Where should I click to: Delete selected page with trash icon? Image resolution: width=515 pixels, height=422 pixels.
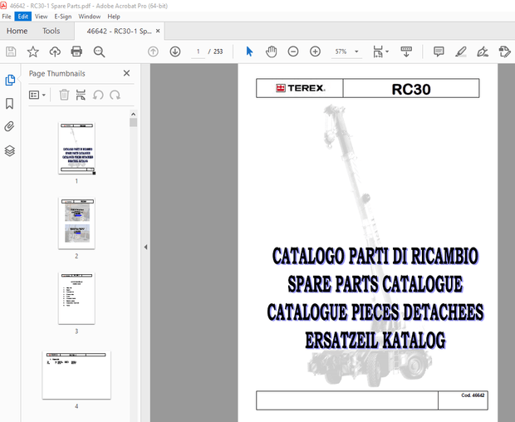click(x=64, y=95)
